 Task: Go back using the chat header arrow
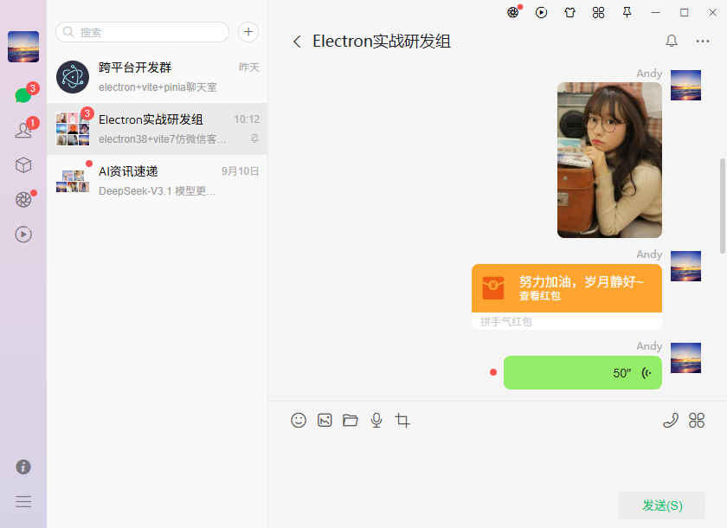(x=297, y=42)
